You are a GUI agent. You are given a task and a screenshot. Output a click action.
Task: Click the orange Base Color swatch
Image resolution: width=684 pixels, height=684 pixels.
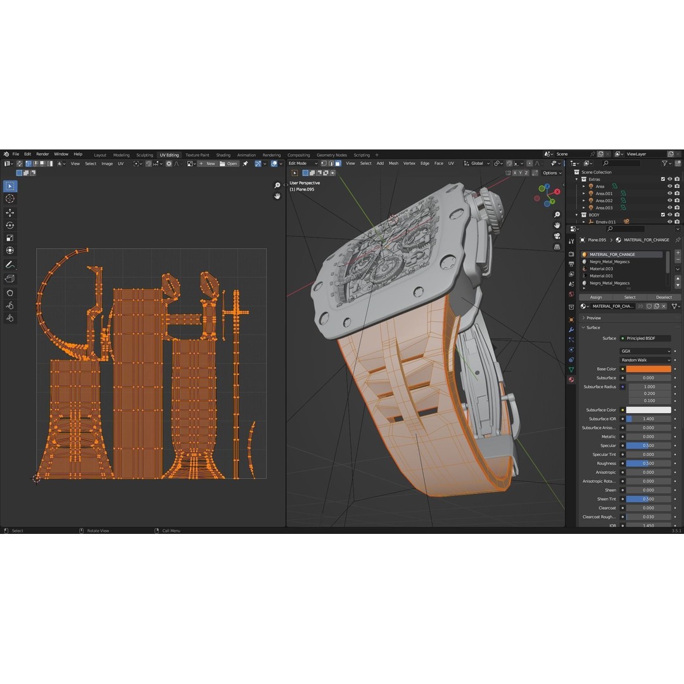click(647, 369)
